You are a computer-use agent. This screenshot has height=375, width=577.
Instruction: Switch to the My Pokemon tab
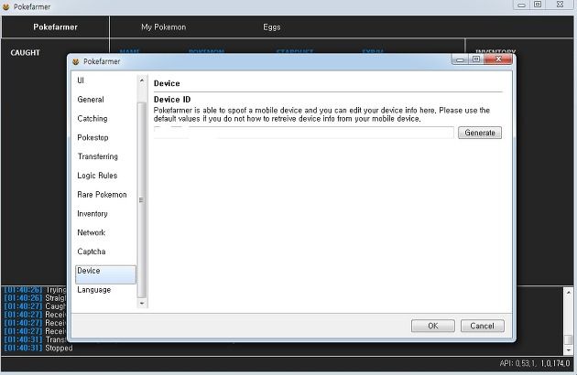point(163,27)
